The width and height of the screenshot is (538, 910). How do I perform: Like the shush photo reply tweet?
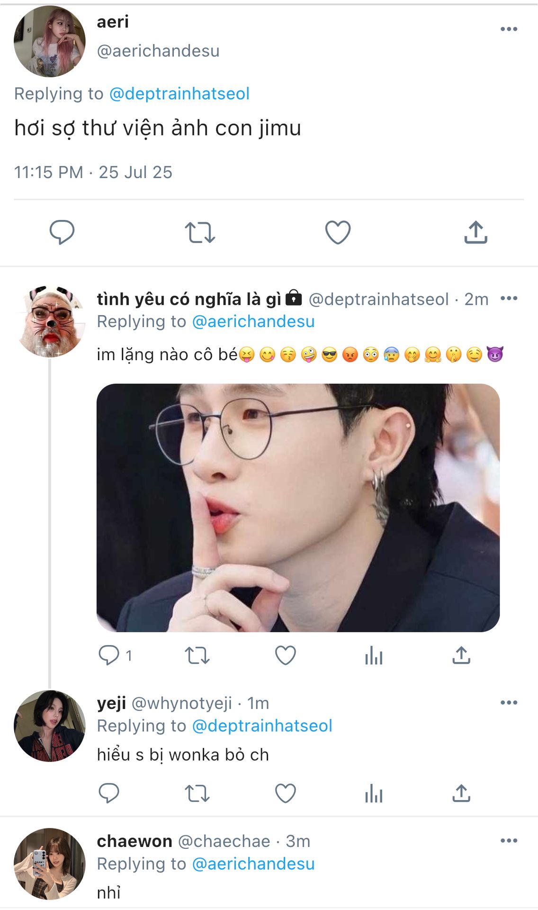tap(286, 655)
